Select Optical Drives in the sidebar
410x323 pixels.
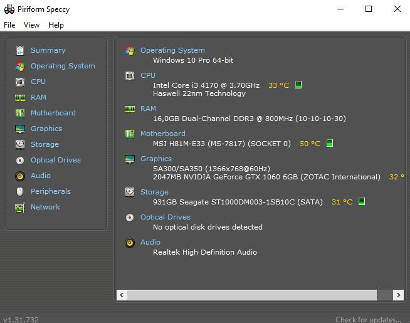click(56, 160)
